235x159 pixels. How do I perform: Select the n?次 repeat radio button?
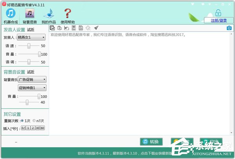[x=34, y=121]
